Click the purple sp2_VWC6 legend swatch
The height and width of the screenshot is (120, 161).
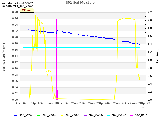85,115
